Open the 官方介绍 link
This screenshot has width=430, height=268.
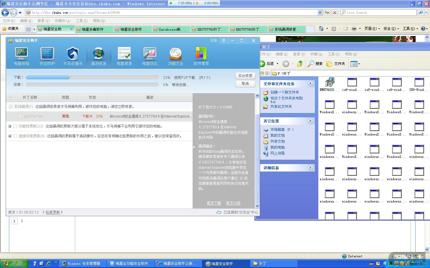(x=233, y=203)
